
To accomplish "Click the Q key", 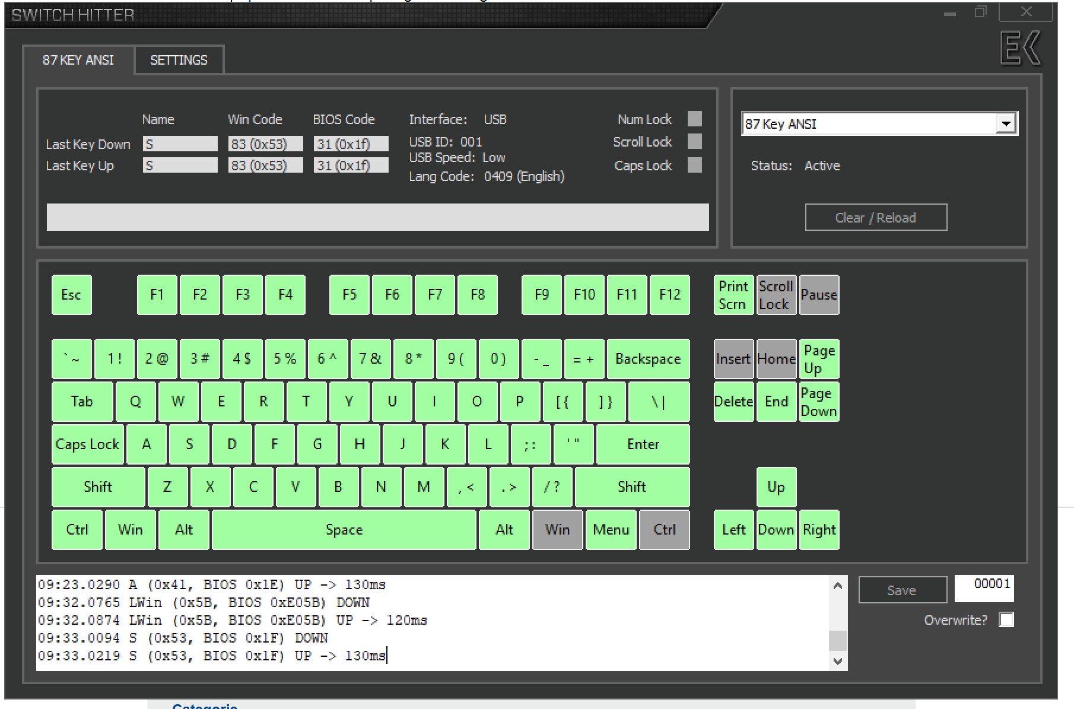I will pyautogui.click(x=136, y=402).
